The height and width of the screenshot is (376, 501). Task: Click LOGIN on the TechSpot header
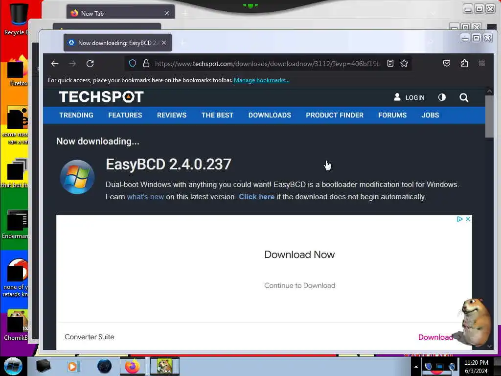point(410,97)
